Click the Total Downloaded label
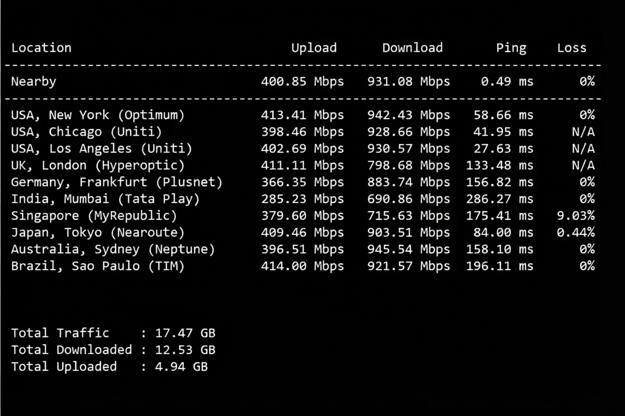This screenshot has width=625, height=416. 72,350
